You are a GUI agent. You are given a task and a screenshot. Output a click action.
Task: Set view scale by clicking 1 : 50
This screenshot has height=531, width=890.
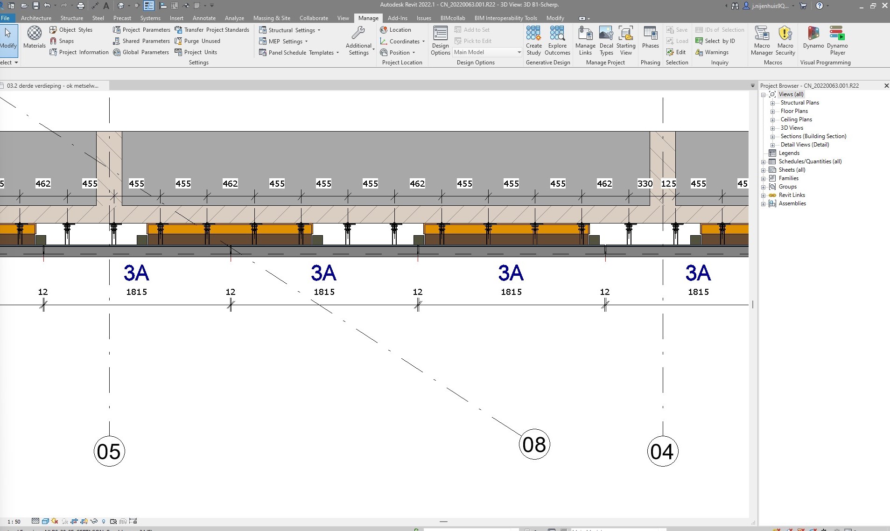[14, 522]
